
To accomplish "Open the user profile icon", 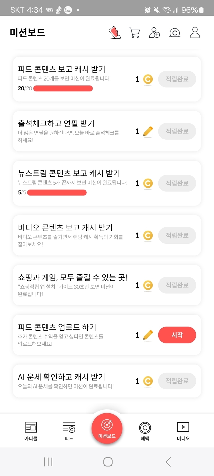I will (x=195, y=33).
